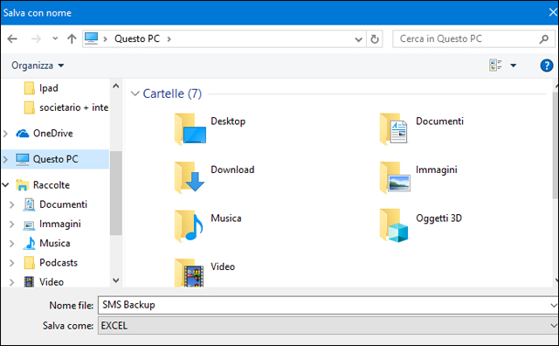Image resolution: width=559 pixels, height=346 pixels.
Task: Select Raccolte in navigation pane
Action: (x=51, y=184)
